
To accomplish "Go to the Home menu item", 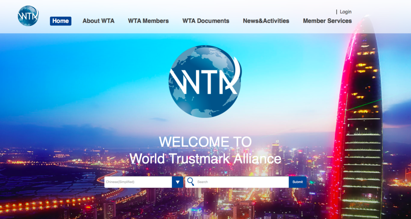I will coord(61,21).
